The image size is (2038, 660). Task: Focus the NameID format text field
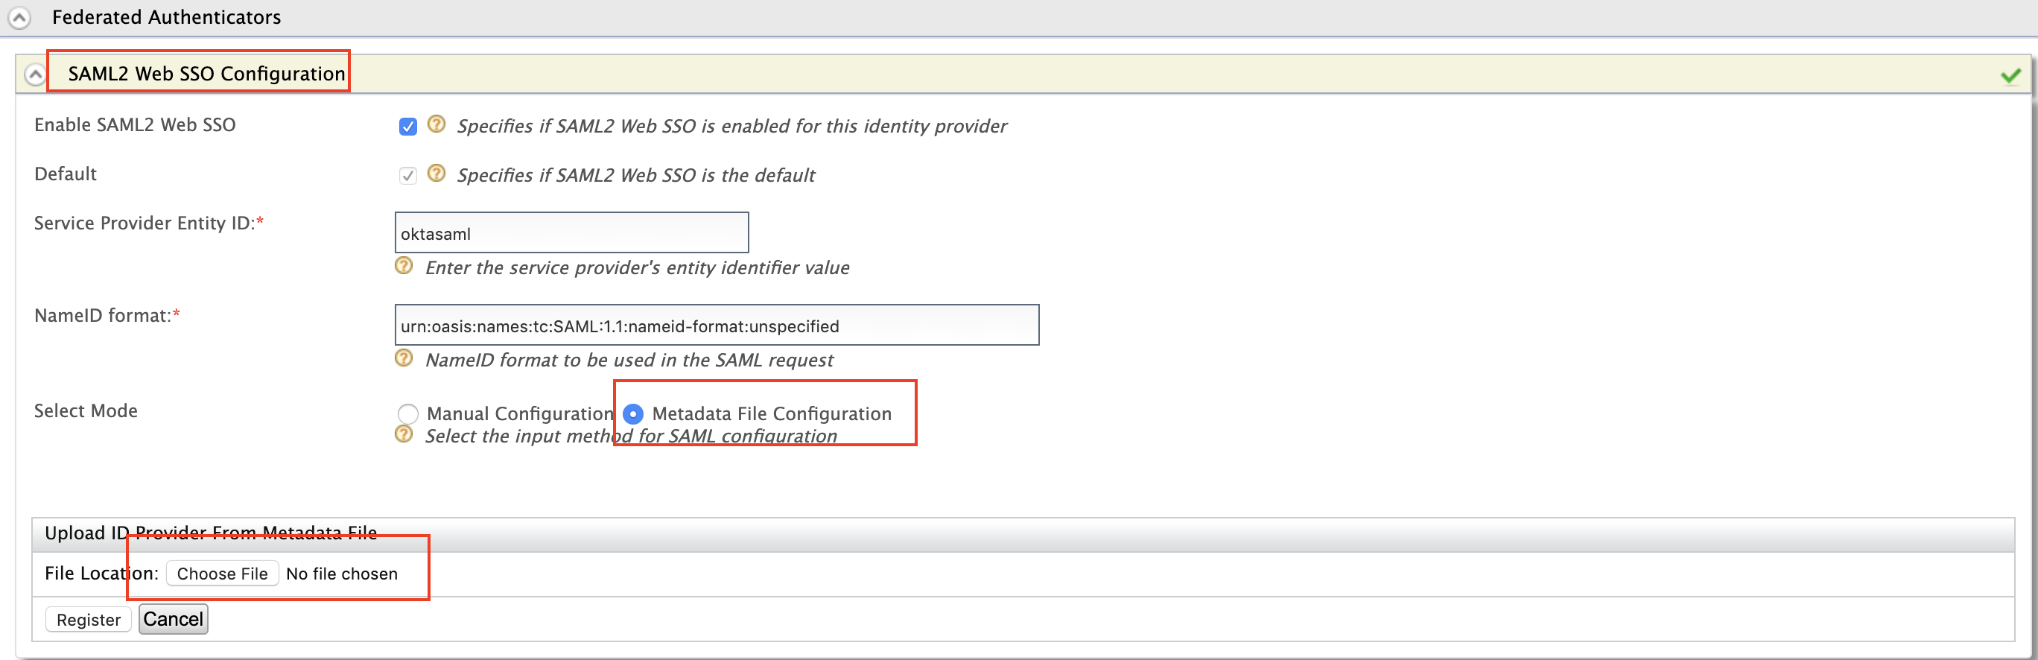[x=717, y=326]
